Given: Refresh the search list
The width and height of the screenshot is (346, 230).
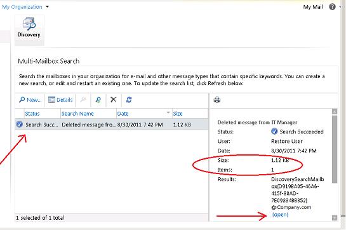Looking at the screenshot, I should click(x=129, y=100).
